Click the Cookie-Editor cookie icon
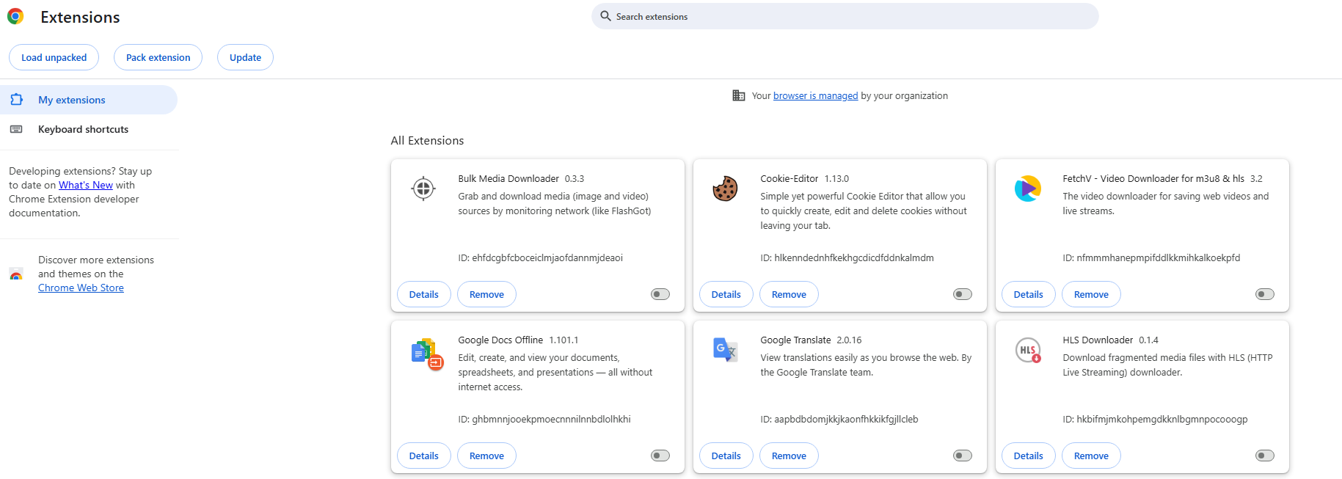The width and height of the screenshot is (1342, 479). pos(725,189)
